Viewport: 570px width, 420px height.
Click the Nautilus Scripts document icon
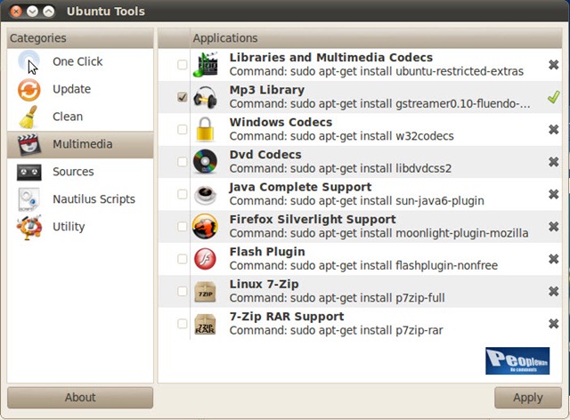(28, 199)
